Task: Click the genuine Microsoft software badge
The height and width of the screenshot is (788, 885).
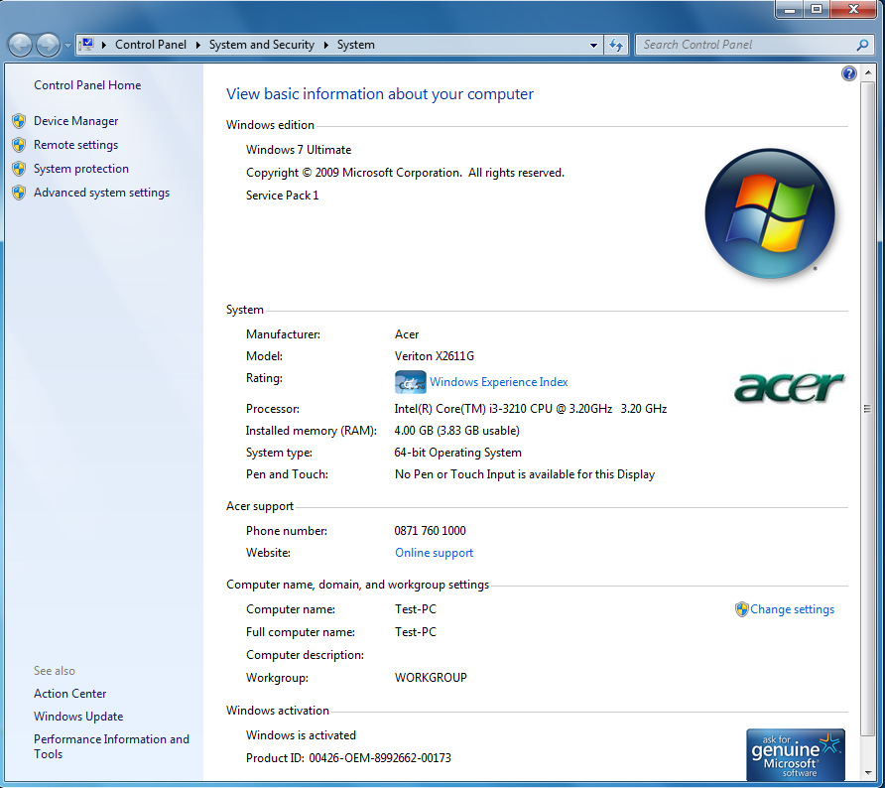Action: tap(796, 754)
